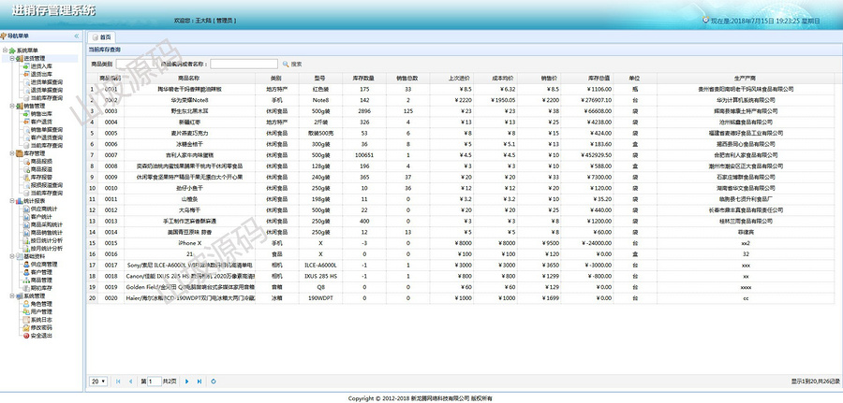Collapse navigation panel with double-arrow icon
Viewport: 843px width, 403px height.
click(x=77, y=36)
